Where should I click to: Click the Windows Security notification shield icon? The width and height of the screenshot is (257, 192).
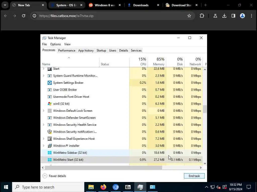[49, 132]
